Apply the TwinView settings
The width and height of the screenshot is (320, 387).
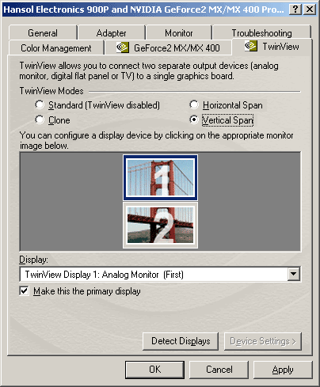283,370
